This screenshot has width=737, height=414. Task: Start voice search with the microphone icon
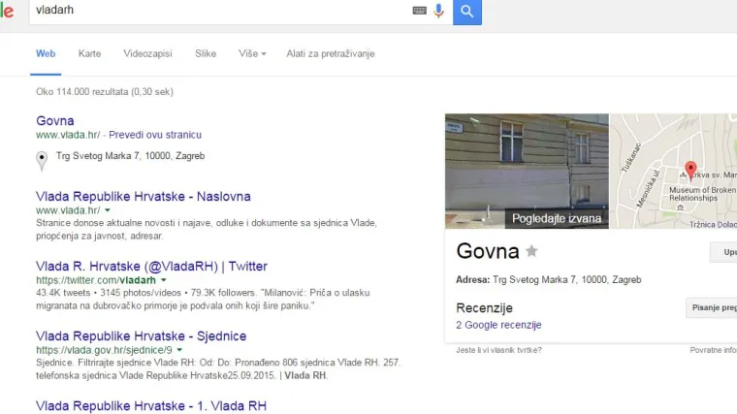point(438,11)
